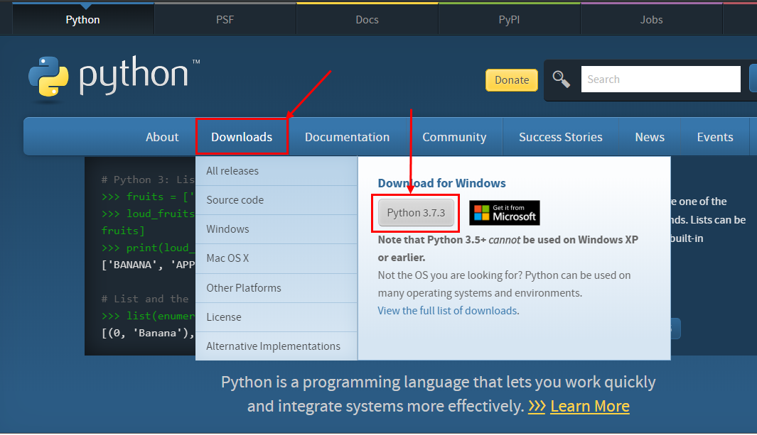Click the yellow Donate button

[x=512, y=80]
